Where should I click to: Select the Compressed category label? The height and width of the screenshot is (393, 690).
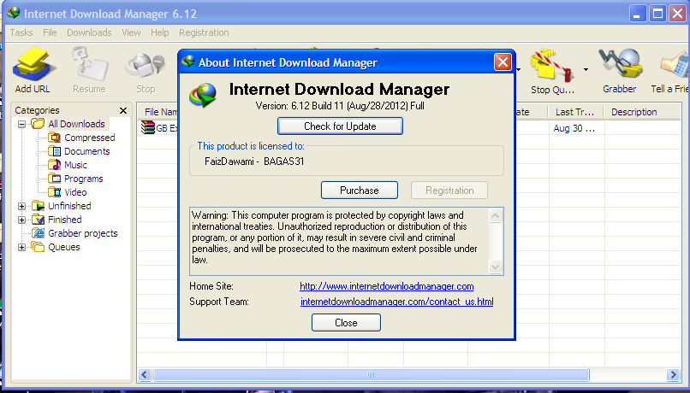(89, 138)
